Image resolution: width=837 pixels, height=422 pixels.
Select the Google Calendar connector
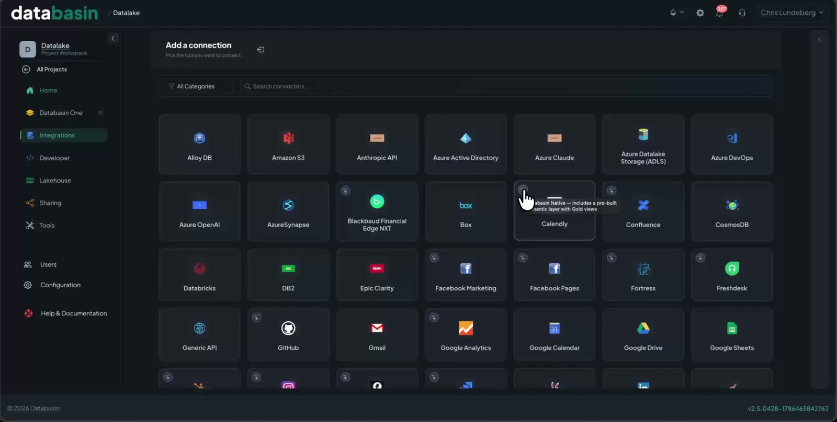(555, 334)
